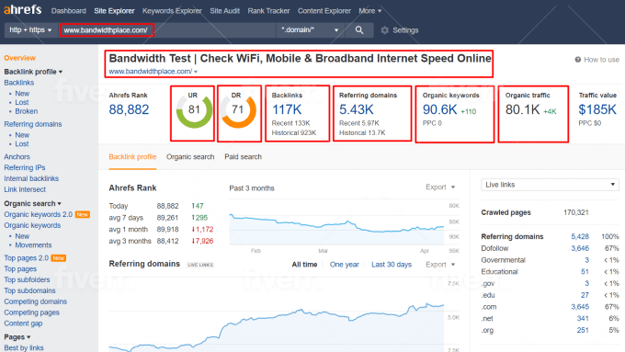Select One year chart range
The width and height of the screenshot is (625, 352).
tap(345, 265)
